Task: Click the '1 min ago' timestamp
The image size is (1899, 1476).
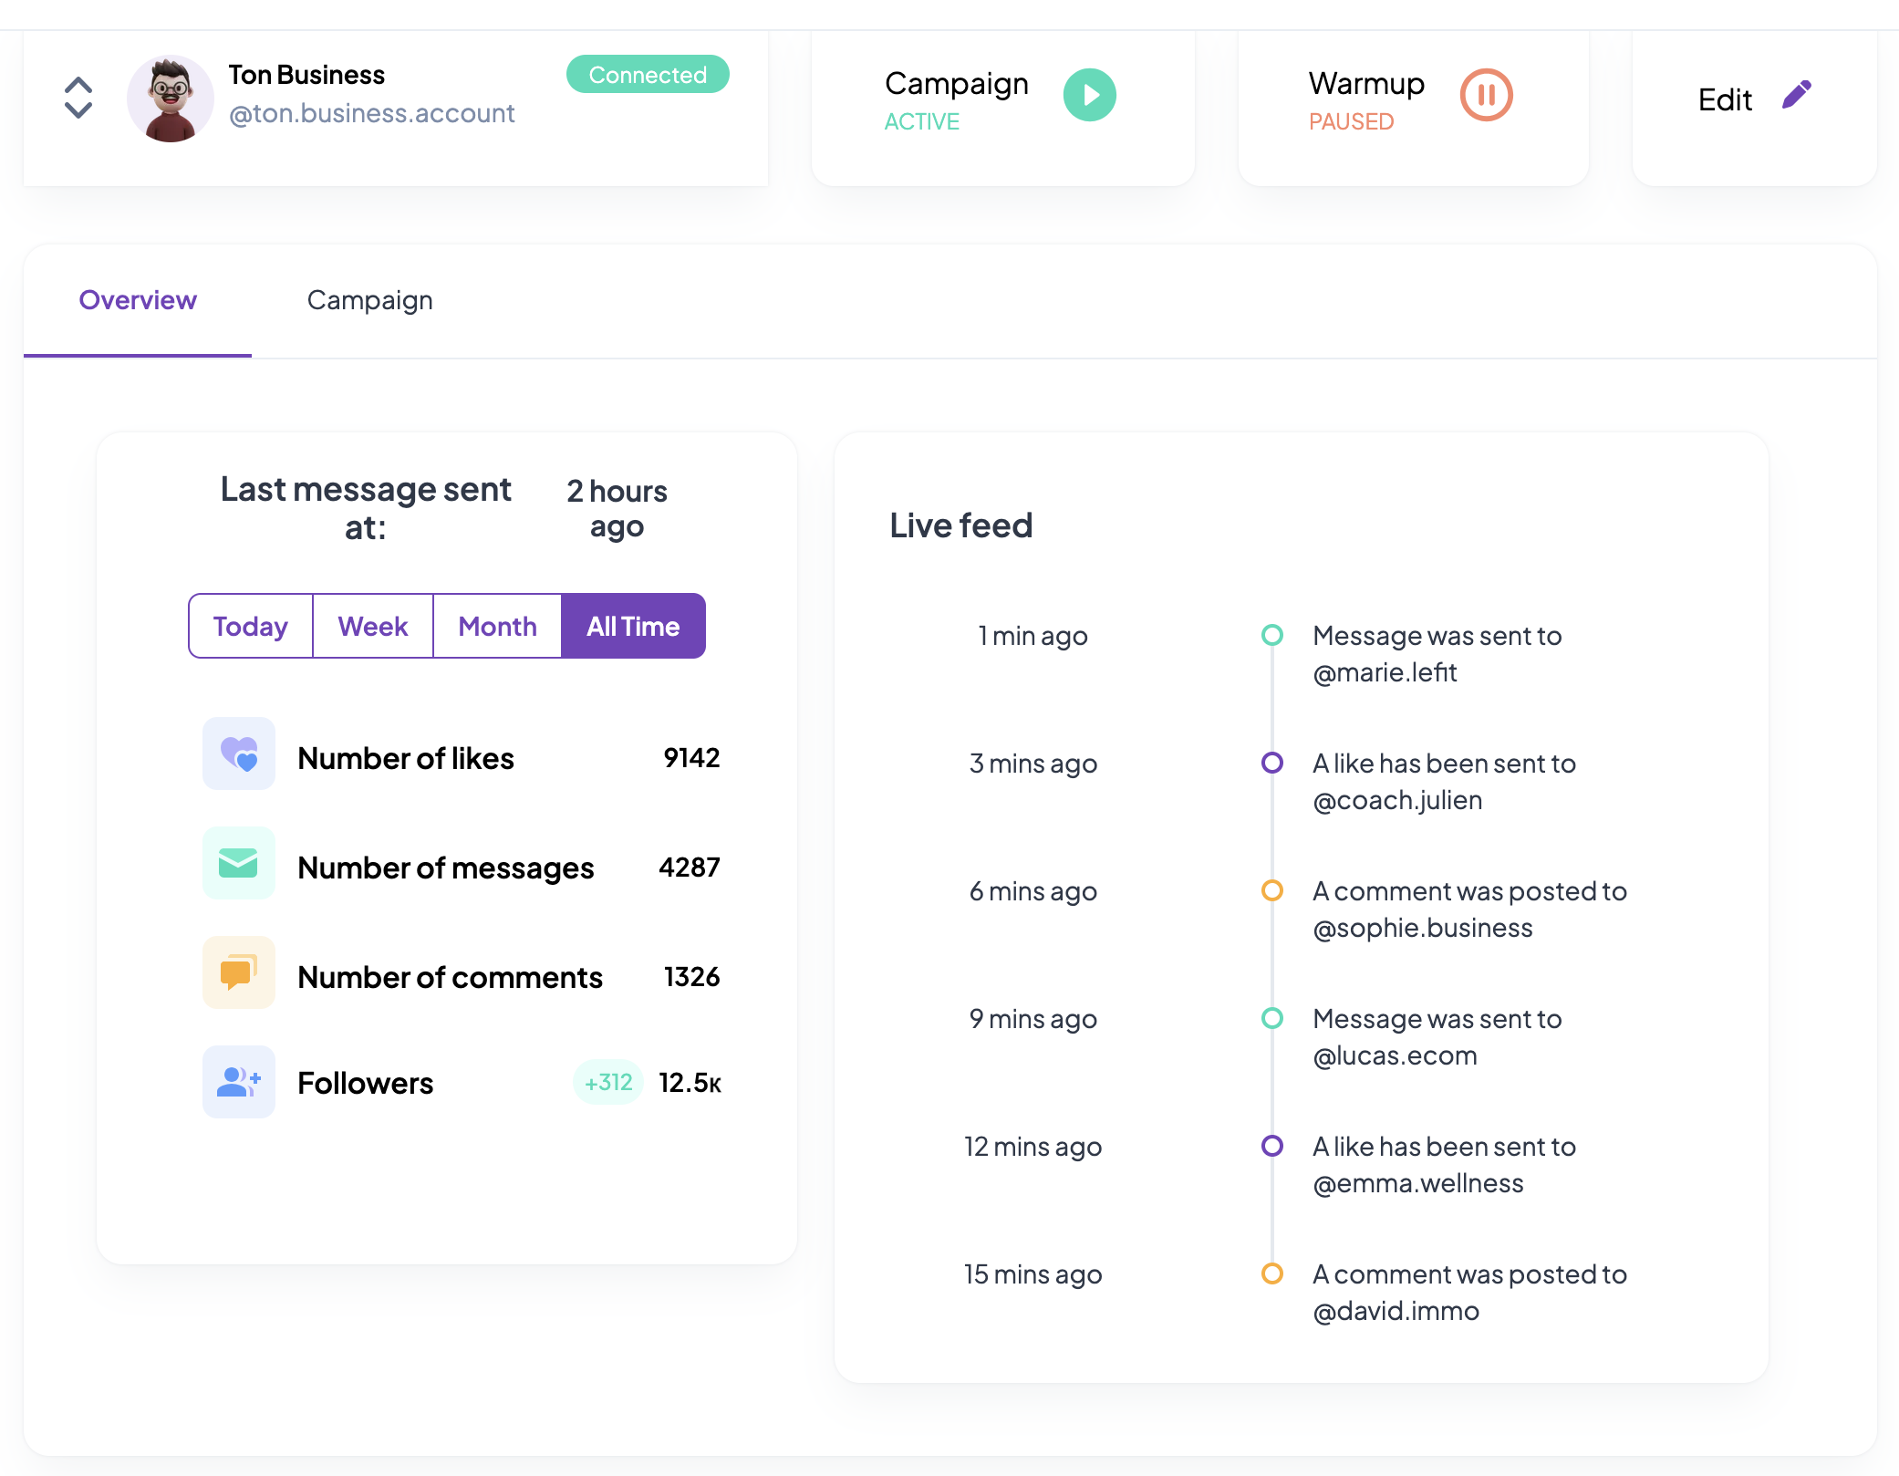Action: [1033, 636]
